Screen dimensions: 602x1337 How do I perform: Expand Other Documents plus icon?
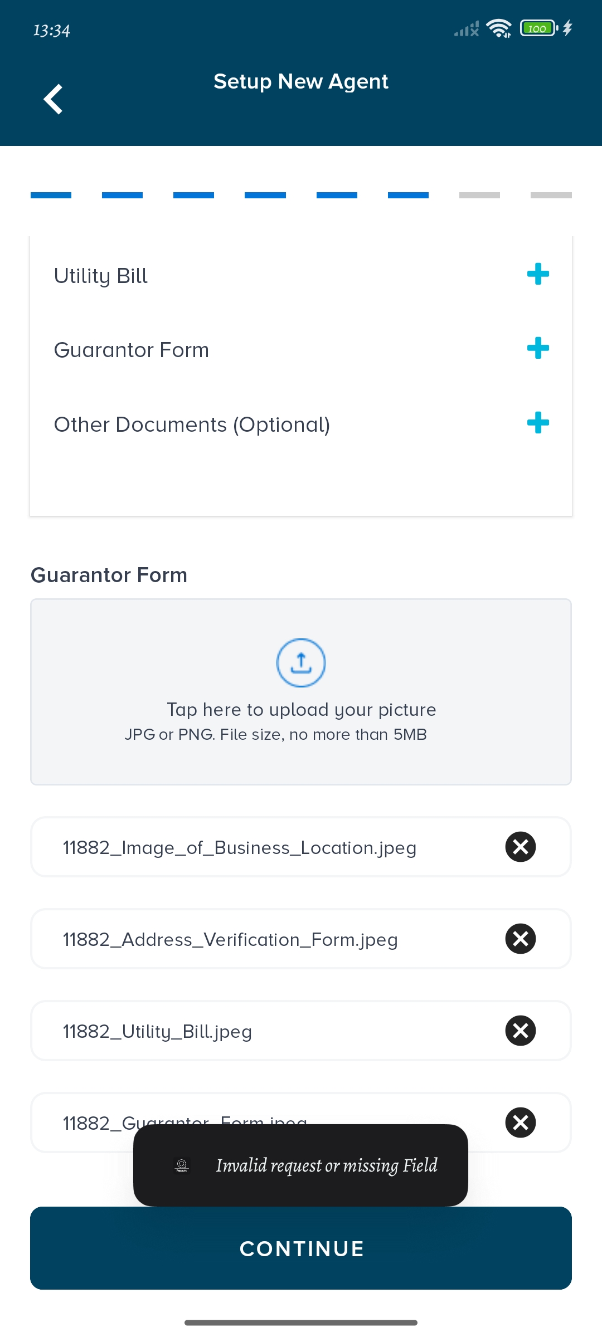tap(538, 423)
